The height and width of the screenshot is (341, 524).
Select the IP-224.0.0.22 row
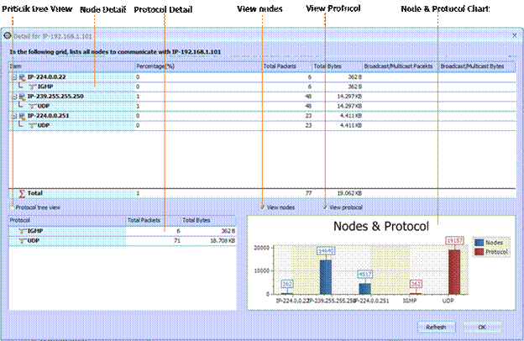pos(262,77)
